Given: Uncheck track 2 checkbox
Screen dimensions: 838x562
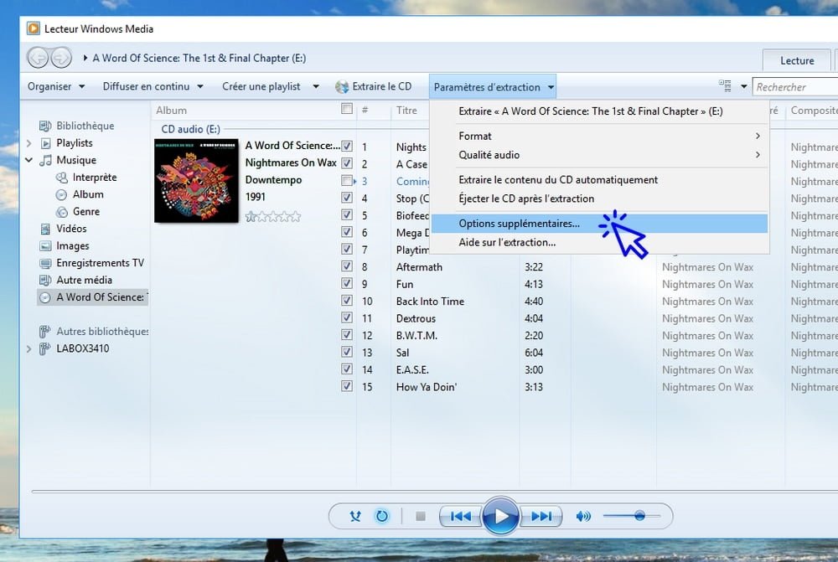Looking at the screenshot, I should (347, 163).
